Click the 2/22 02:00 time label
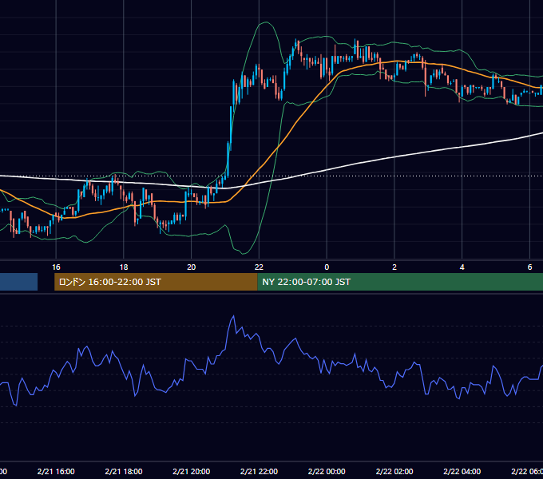The image size is (543, 479). click(x=394, y=471)
